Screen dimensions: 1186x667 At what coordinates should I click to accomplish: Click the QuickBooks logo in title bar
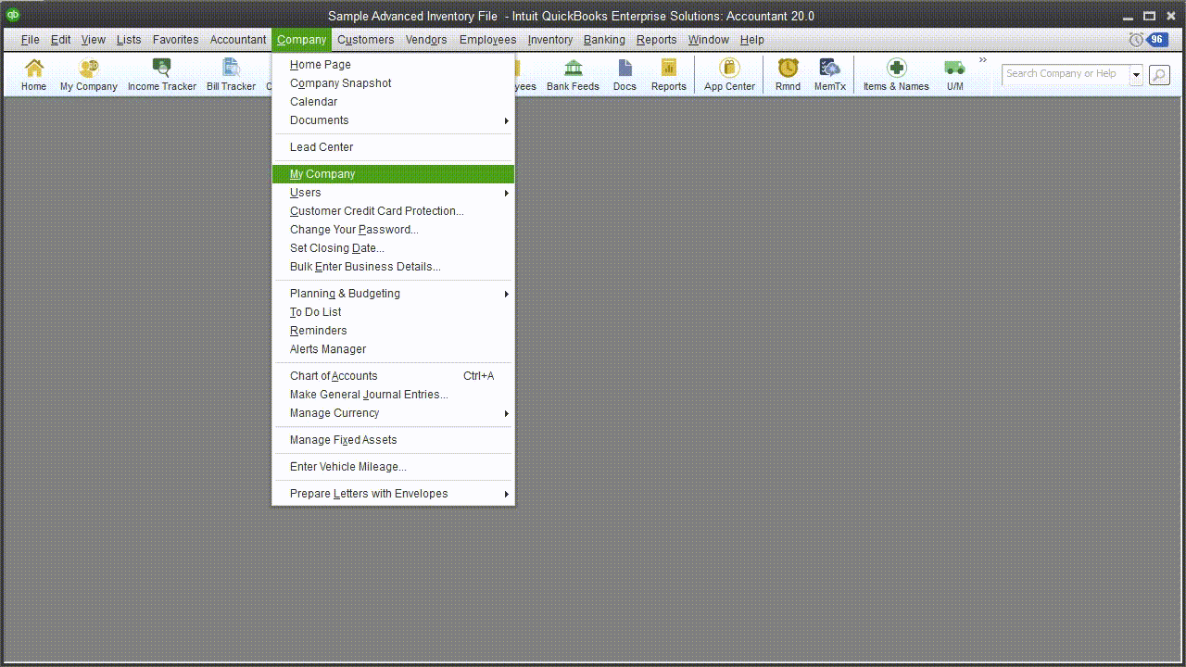tap(12, 15)
